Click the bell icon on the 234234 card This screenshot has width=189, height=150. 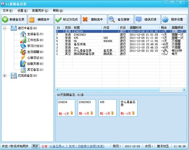click(72, 113)
